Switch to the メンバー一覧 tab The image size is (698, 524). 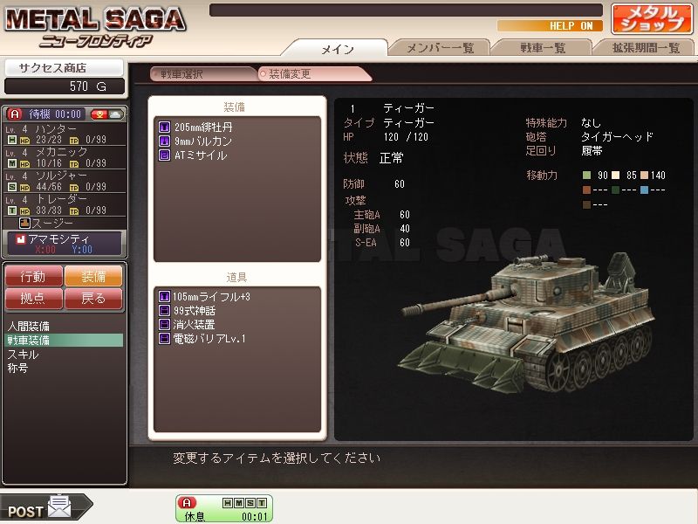coord(440,48)
